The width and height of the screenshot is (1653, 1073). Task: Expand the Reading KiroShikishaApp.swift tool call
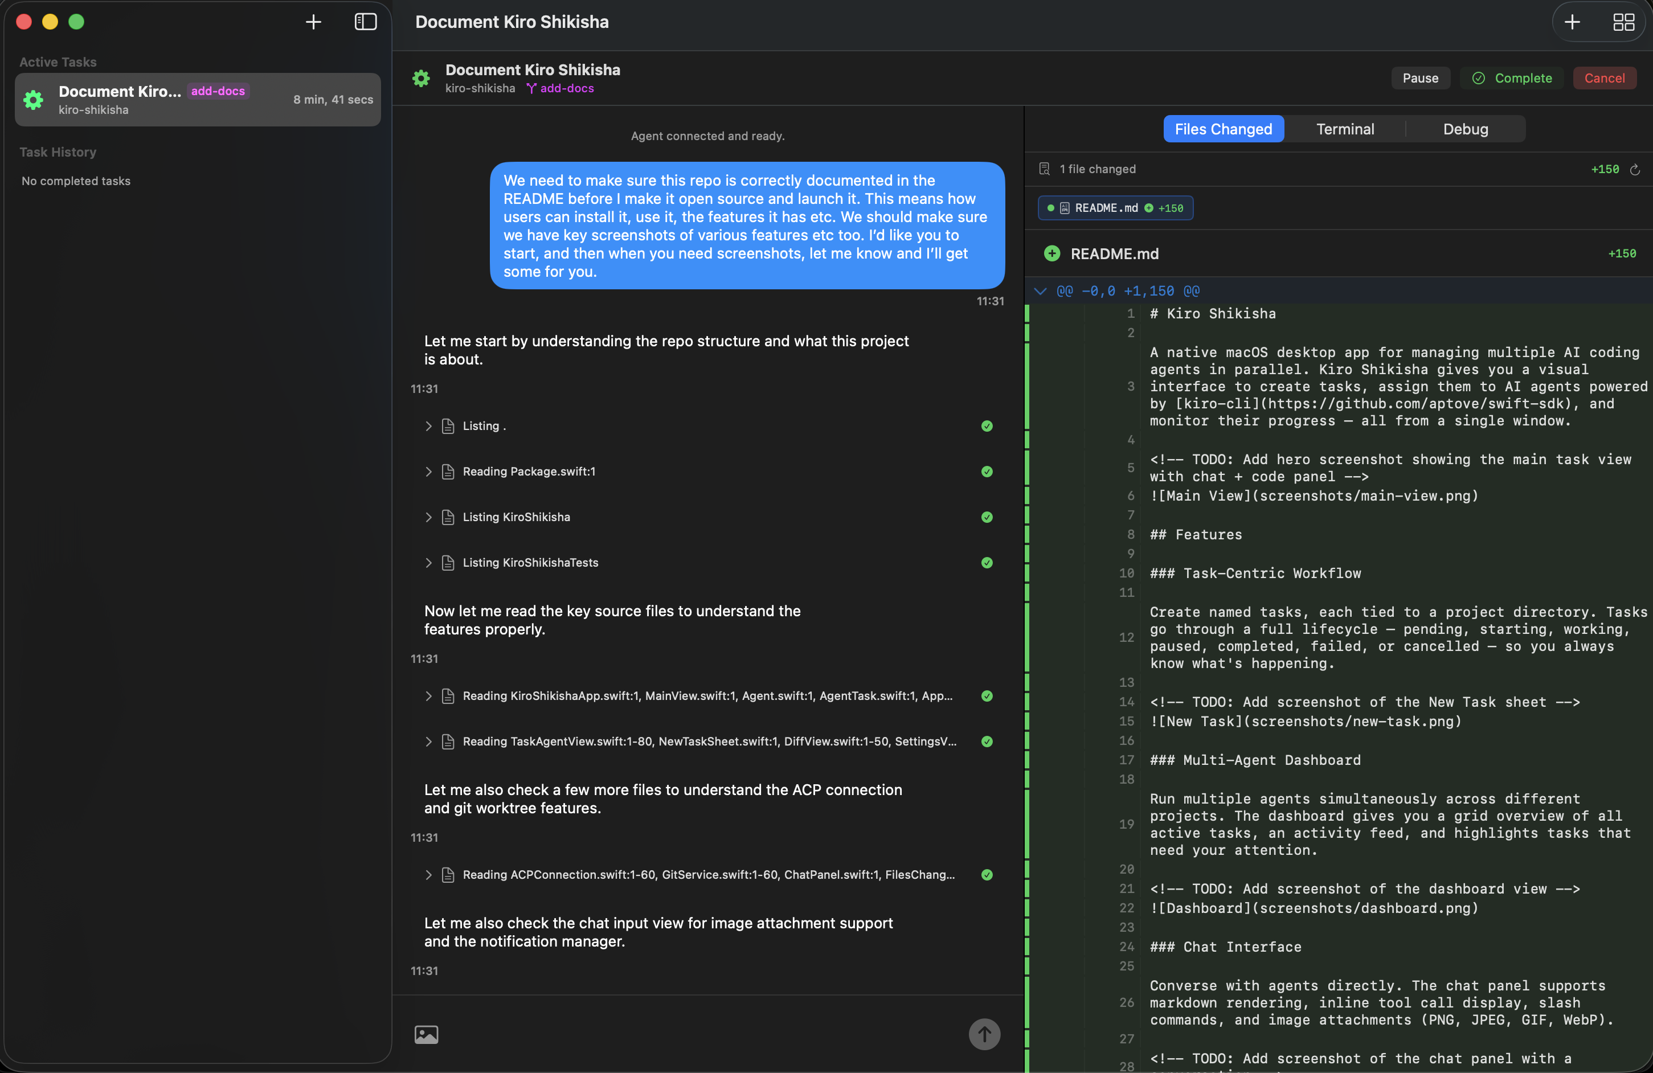click(428, 696)
